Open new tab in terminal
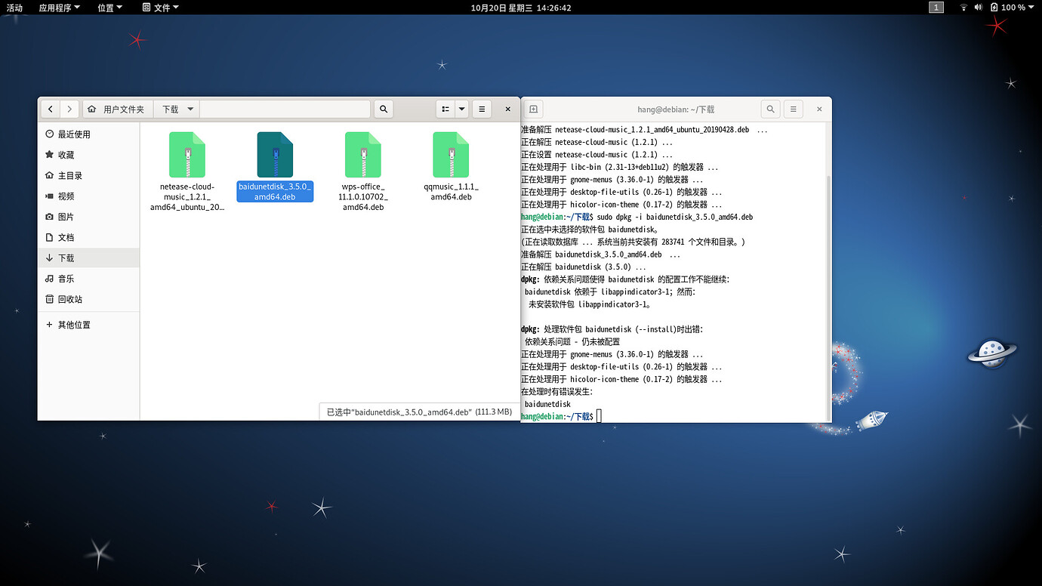This screenshot has width=1042, height=586. point(532,109)
